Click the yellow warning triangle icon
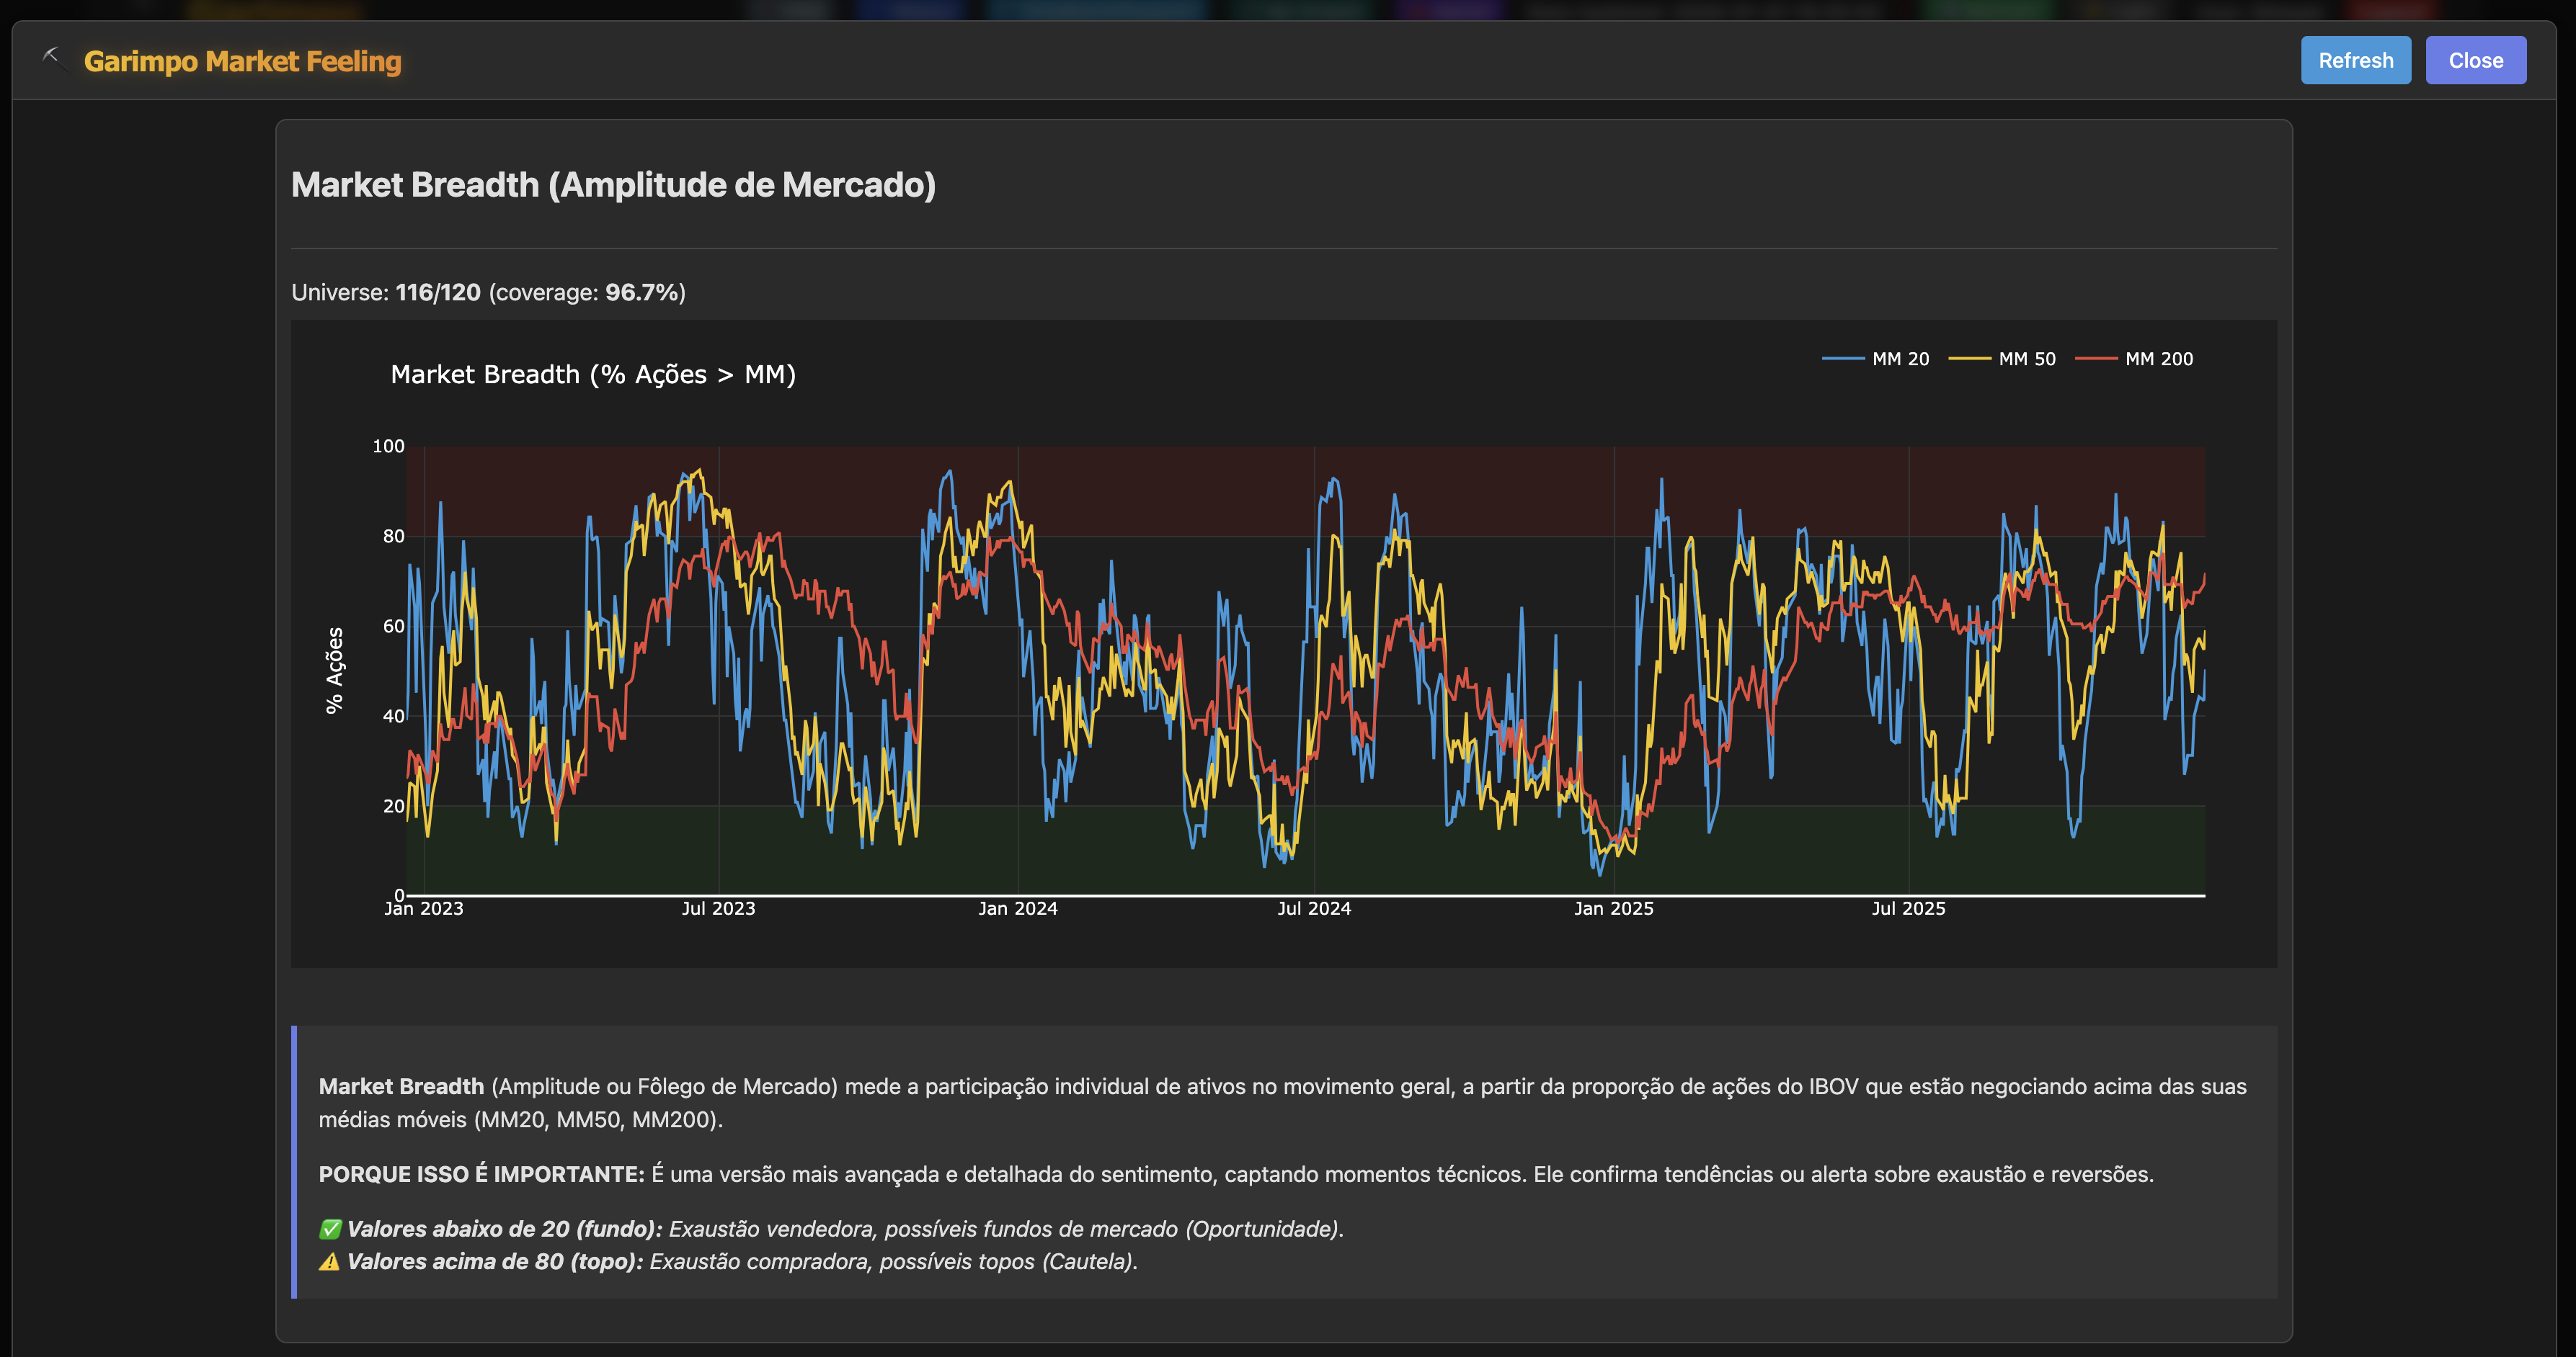 coord(329,1262)
